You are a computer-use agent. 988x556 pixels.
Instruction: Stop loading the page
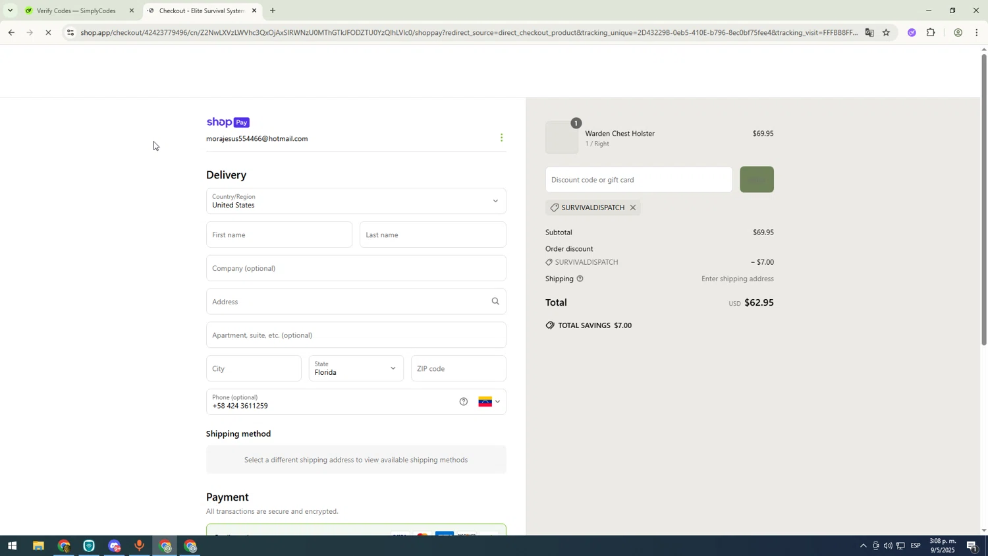(49, 32)
